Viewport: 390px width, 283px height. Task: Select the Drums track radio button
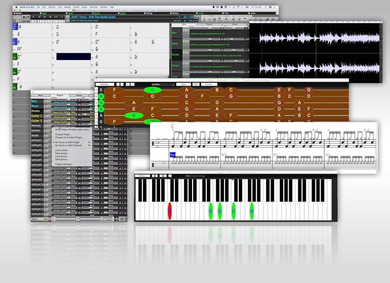[93, 13]
